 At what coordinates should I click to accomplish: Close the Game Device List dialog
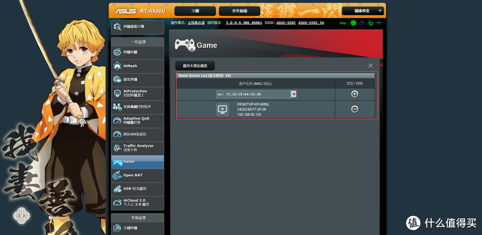pos(370,66)
